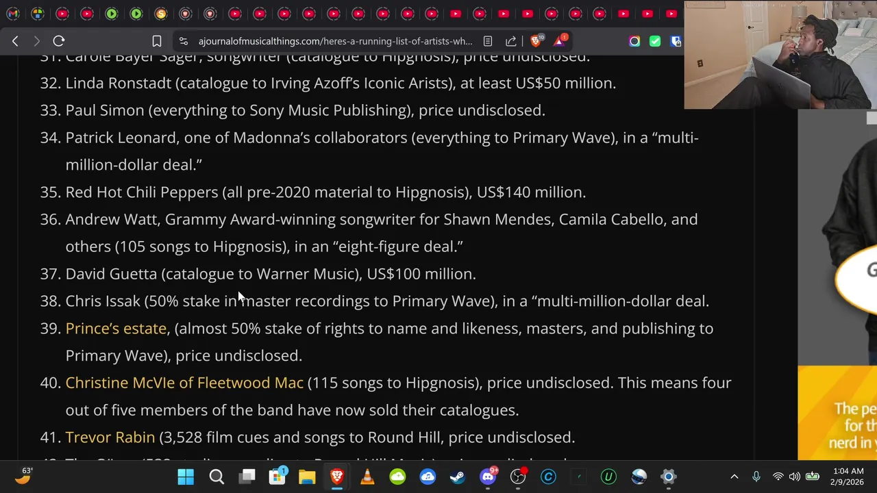Reload the current page

click(x=59, y=41)
